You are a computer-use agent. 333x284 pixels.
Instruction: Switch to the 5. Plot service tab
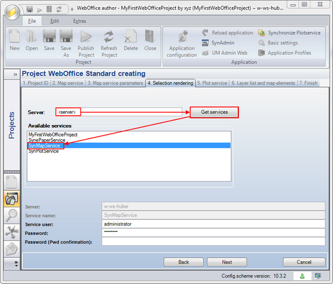212,83
